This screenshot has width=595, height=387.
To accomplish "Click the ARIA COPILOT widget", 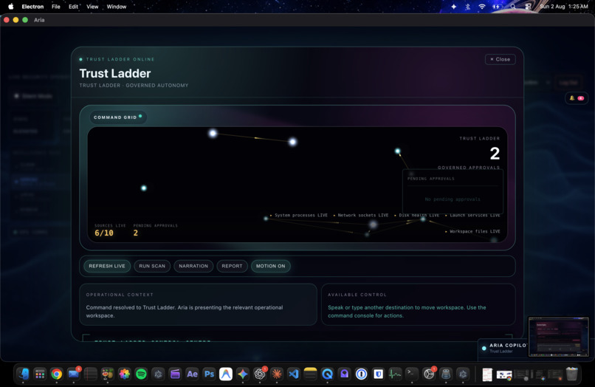I will click(504, 348).
